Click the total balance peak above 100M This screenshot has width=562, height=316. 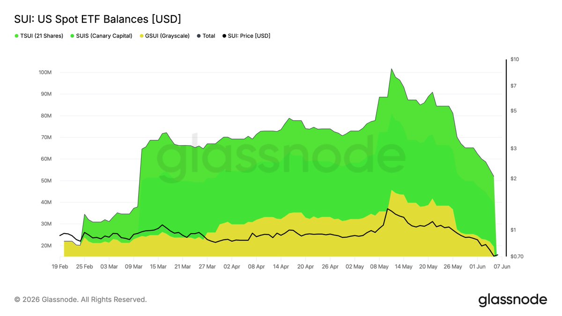[x=391, y=69]
